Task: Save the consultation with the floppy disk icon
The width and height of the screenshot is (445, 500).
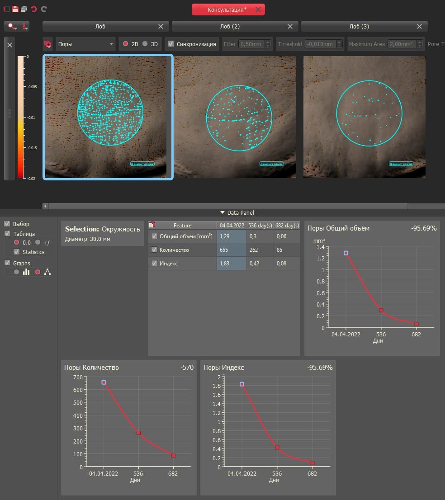Action: pyautogui.click(x=15, y=9)
